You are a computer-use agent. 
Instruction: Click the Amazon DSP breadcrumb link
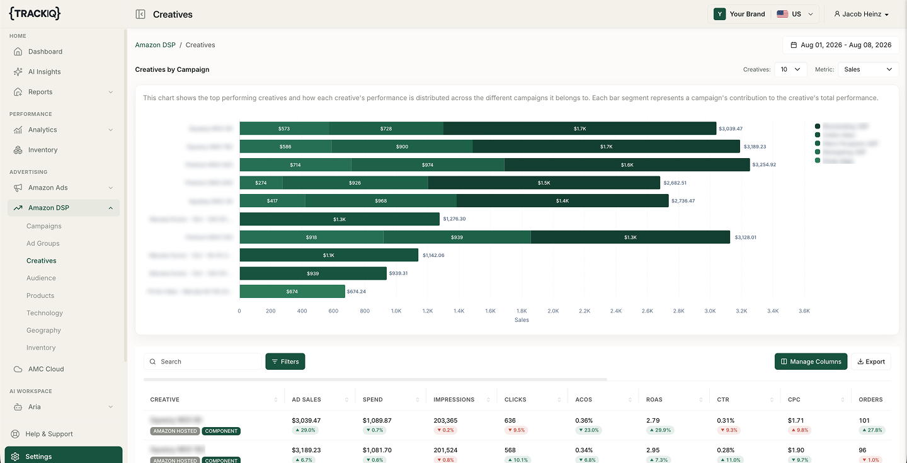point(155,45)
